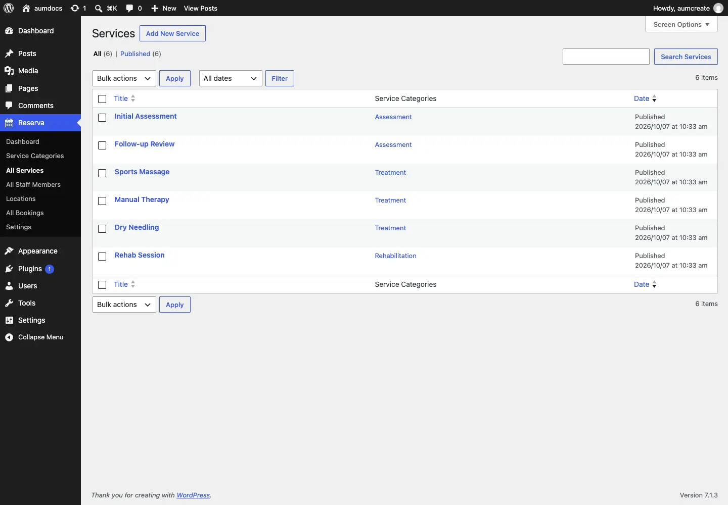Open the Rehabilitation category link

click(396, 256)
